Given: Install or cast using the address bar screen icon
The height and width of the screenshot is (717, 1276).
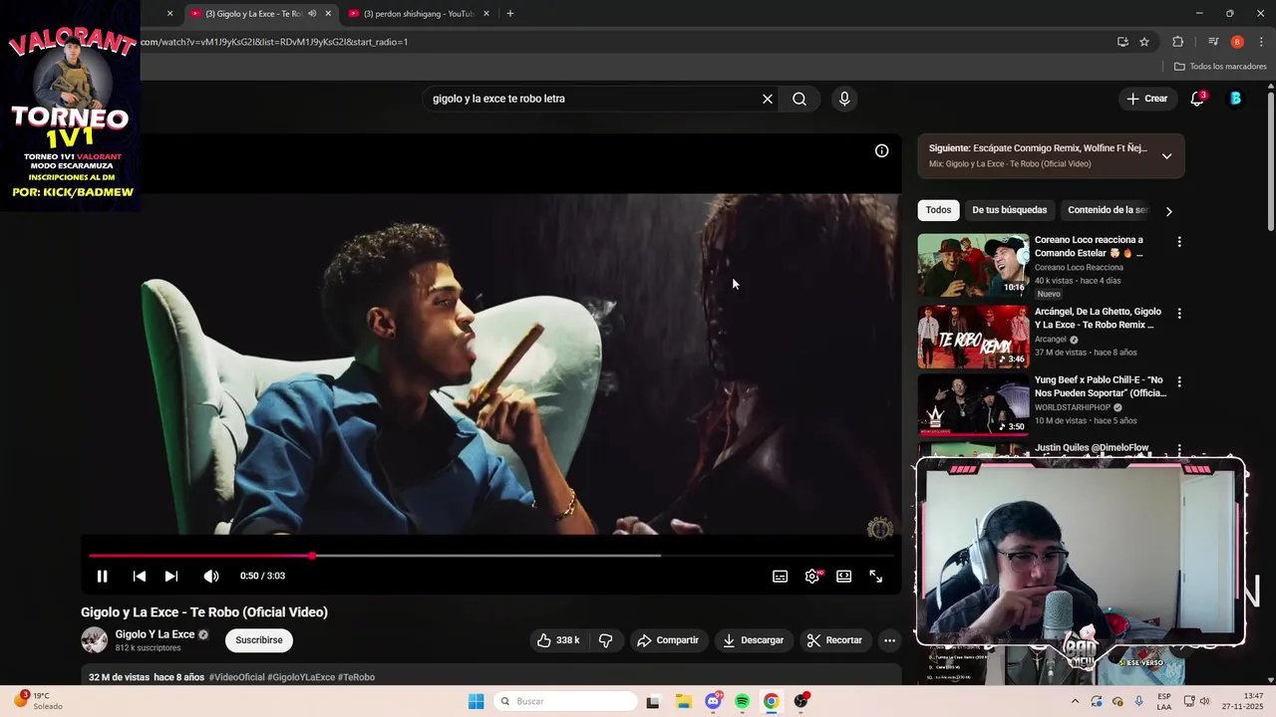Looking at the screenshot, I should [1122, 42].
